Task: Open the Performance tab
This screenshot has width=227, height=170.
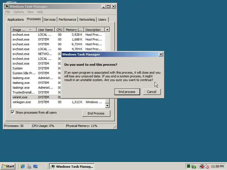Action: 67,20
